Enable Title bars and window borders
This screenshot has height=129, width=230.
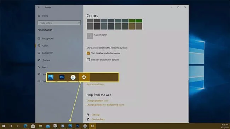(88, 60)
